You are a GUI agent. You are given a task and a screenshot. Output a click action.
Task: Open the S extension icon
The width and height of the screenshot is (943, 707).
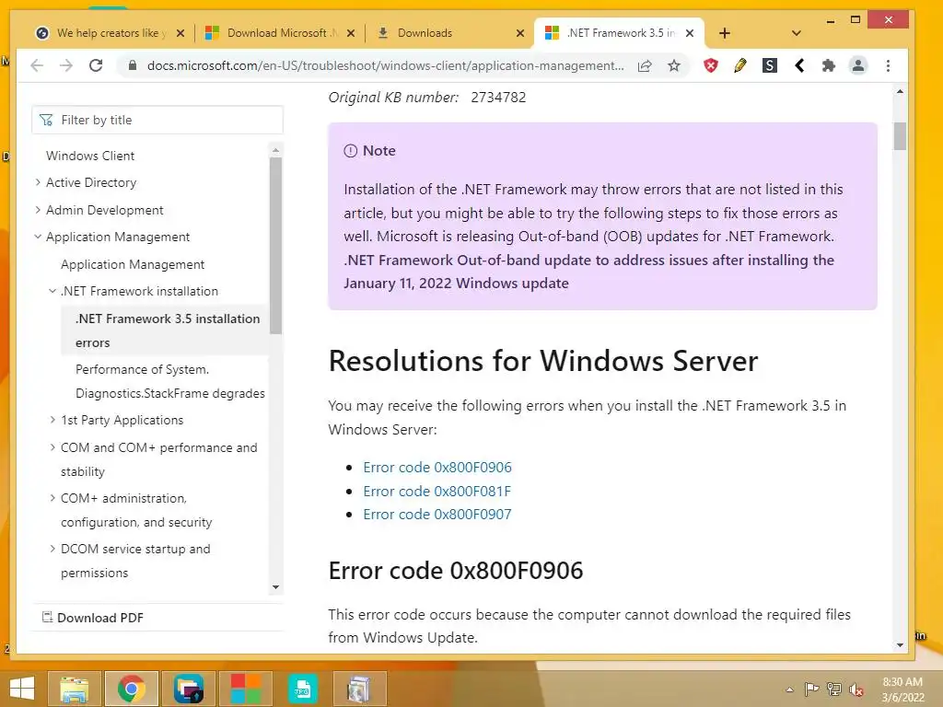(770, 65)
